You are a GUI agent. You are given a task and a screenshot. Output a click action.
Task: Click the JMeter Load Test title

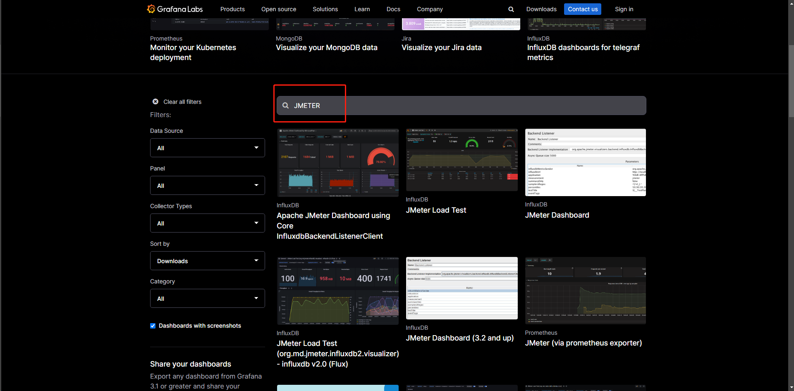(436, 210)
